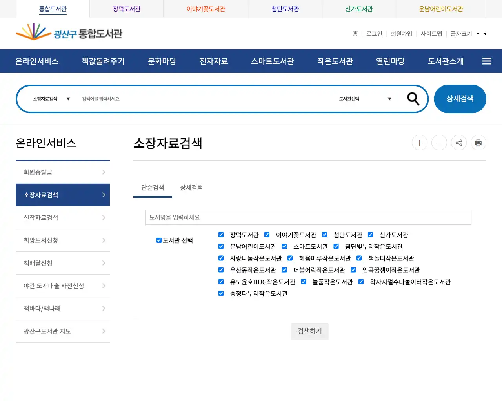This screenshot has height=401, width=502.
Task: Open the 작은도서관 main menu
Action: point(335,61)
